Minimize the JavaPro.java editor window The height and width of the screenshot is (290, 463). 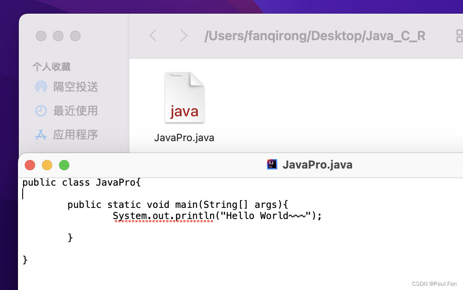(47, 165)
